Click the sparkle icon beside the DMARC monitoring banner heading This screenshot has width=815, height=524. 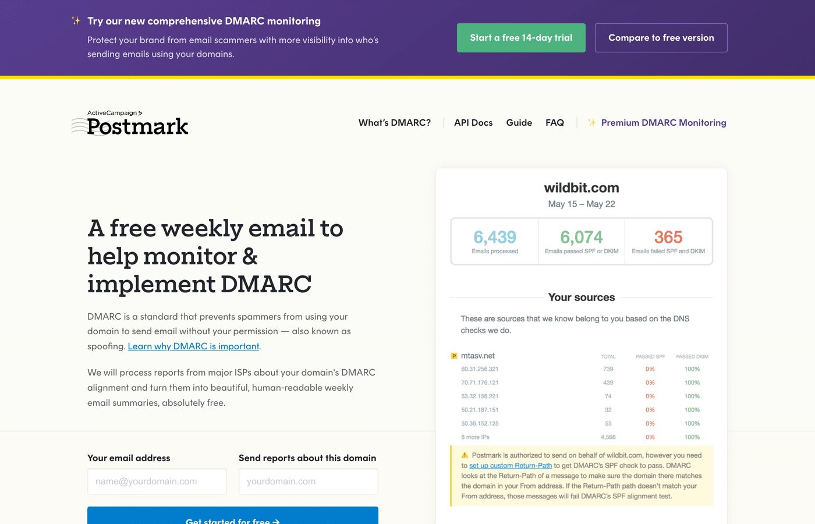tap(76, 21)
